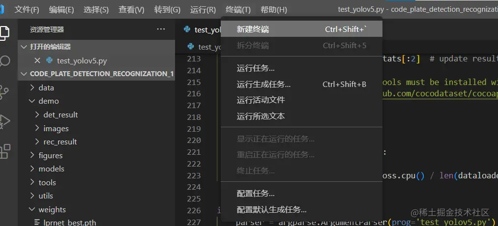Open the 帮助(H) menu
Screen dimensions: 498x226
pos(273,10)
